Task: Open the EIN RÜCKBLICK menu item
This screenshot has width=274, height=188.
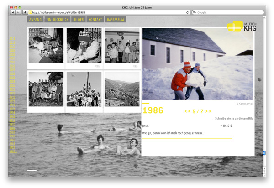Action: (58, 19)
